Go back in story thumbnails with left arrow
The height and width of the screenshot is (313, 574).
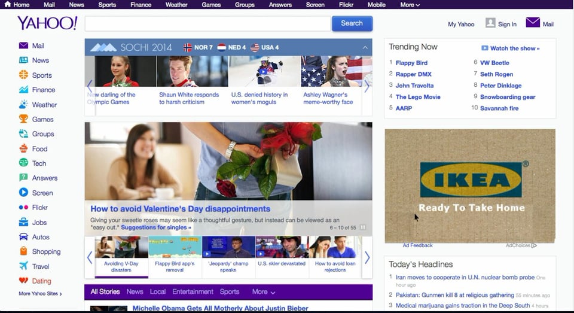tap(90, 258)
